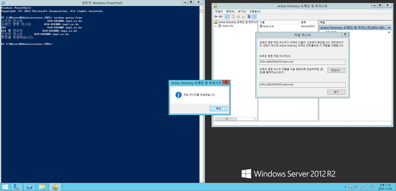Click the Back arrow in the MMC toolbar
Image resolution: width=396 pixels, height=191 pixels.
216,17
